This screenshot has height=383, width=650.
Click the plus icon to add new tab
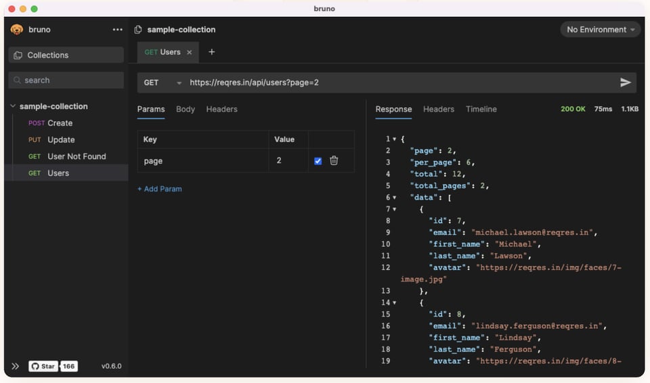point(211,52)
